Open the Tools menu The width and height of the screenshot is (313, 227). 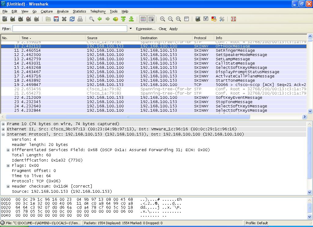click(x=114, y=11)
